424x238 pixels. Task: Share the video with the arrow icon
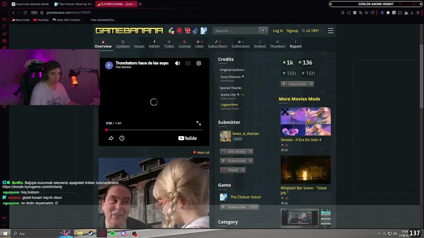tap(111, 138)
